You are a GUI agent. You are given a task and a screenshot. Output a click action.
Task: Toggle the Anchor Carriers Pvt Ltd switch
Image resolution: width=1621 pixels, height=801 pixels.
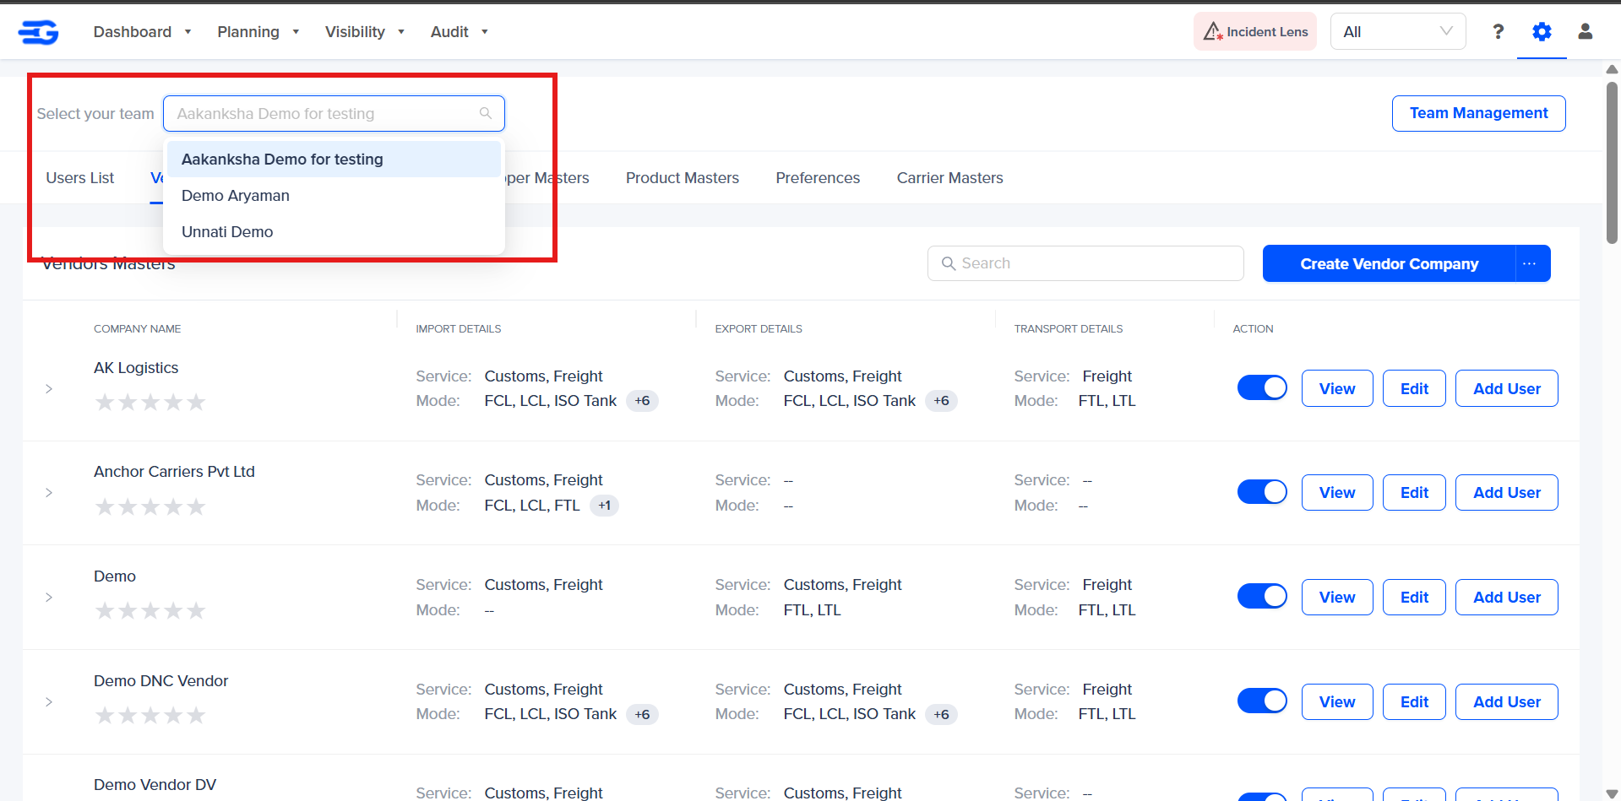tap(1262, 491)
